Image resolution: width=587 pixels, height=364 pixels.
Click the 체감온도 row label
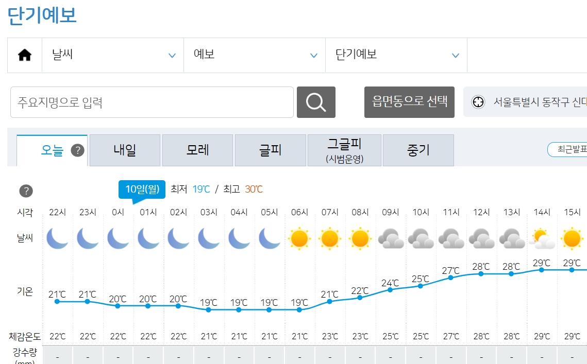tap(25, 337)
